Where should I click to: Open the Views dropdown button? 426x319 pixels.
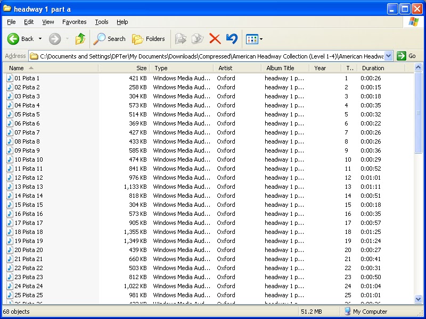(254, 39)
